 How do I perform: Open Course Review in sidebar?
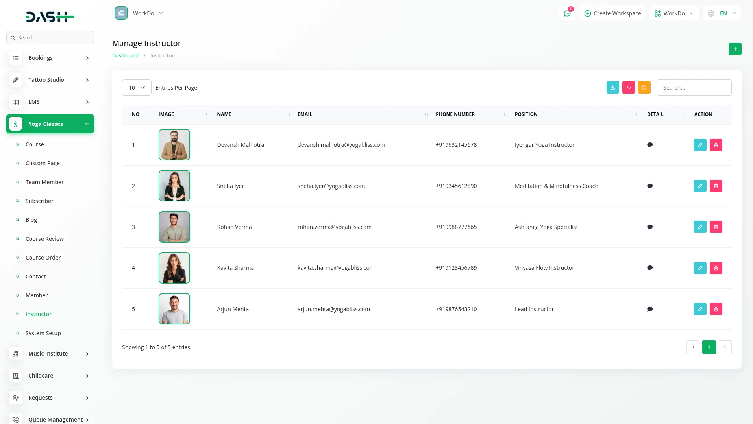pos(44,239)
